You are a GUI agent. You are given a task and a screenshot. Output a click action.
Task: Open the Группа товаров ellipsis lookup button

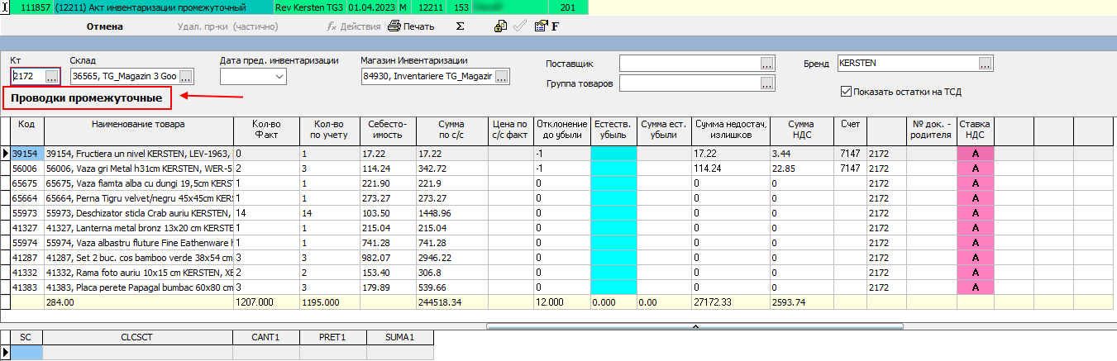[767, 83]
